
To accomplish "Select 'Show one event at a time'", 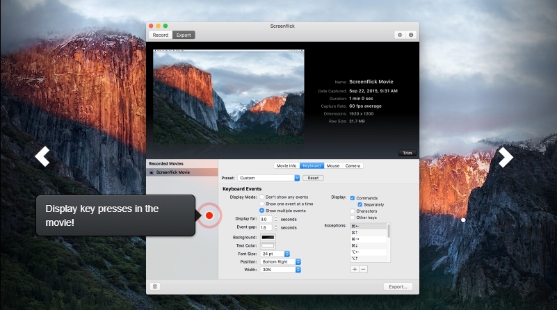I will 261,204.
